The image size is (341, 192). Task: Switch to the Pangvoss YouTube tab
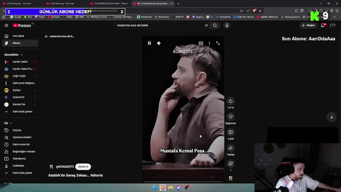tap(21, 3)
